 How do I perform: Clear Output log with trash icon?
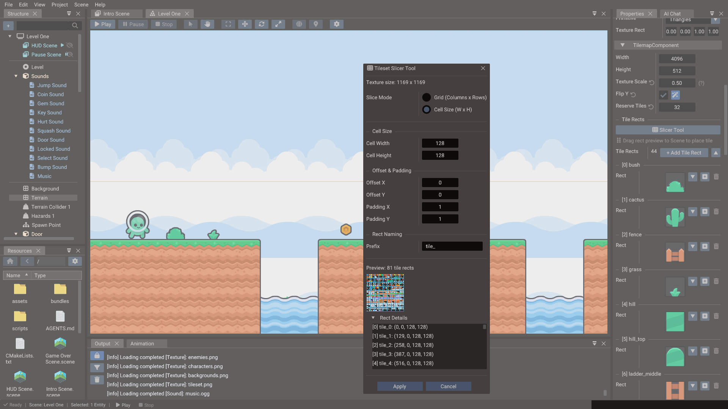click(97, 380)
